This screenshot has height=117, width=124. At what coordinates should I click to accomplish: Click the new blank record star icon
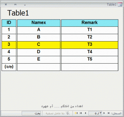tap(76, 113)
